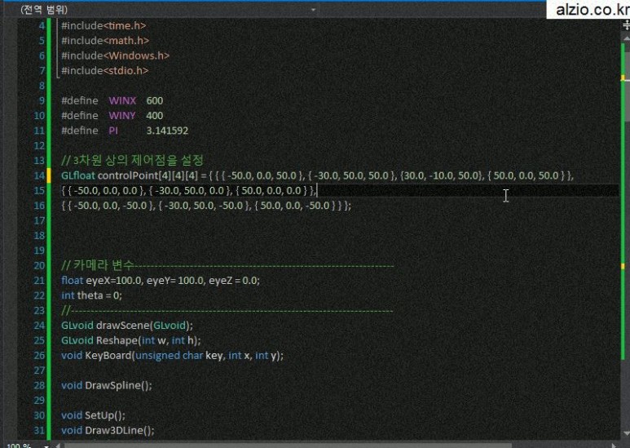Click line number 21 in the gutter
The image size is (630, 448).
[39, 280]
